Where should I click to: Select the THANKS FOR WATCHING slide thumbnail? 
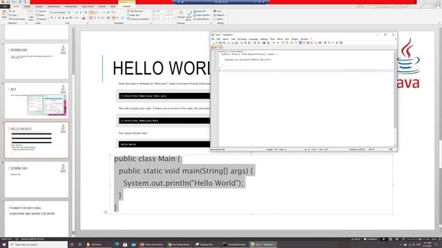click(37, 219)
